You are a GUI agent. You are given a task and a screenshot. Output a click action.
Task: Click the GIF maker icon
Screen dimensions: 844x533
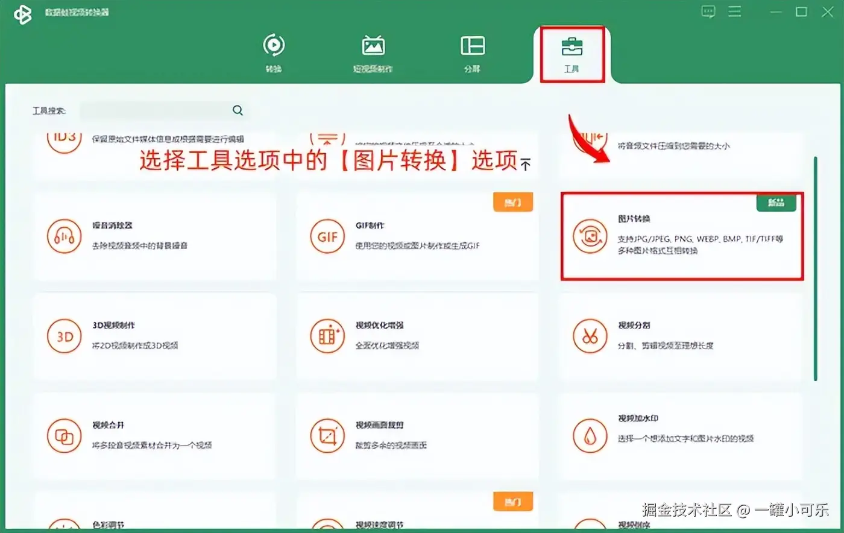[327, 236]
